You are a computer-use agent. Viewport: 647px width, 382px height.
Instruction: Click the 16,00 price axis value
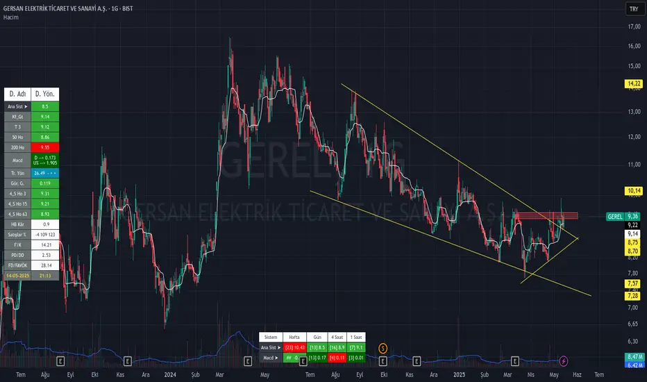tap(634, 46)
